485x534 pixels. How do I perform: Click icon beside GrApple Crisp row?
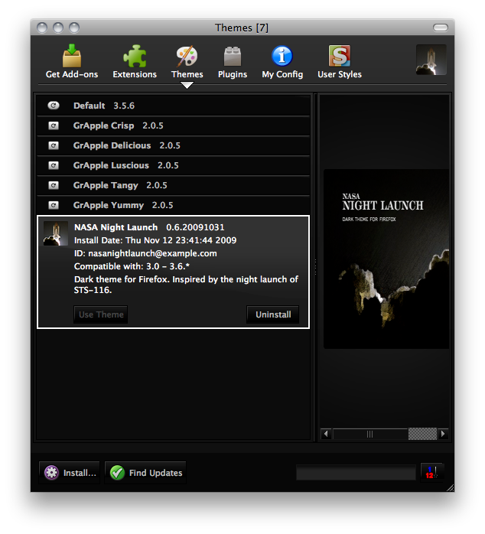tap(53, 125)
